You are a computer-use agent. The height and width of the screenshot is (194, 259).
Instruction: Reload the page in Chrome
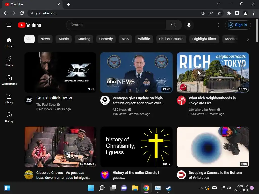[22, 13]
